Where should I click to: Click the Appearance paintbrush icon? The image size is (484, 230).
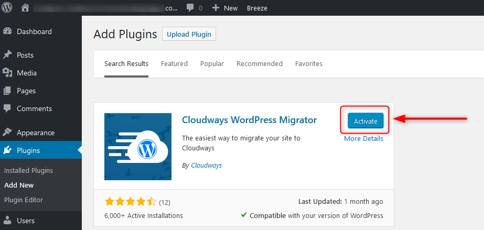(7, 133)
